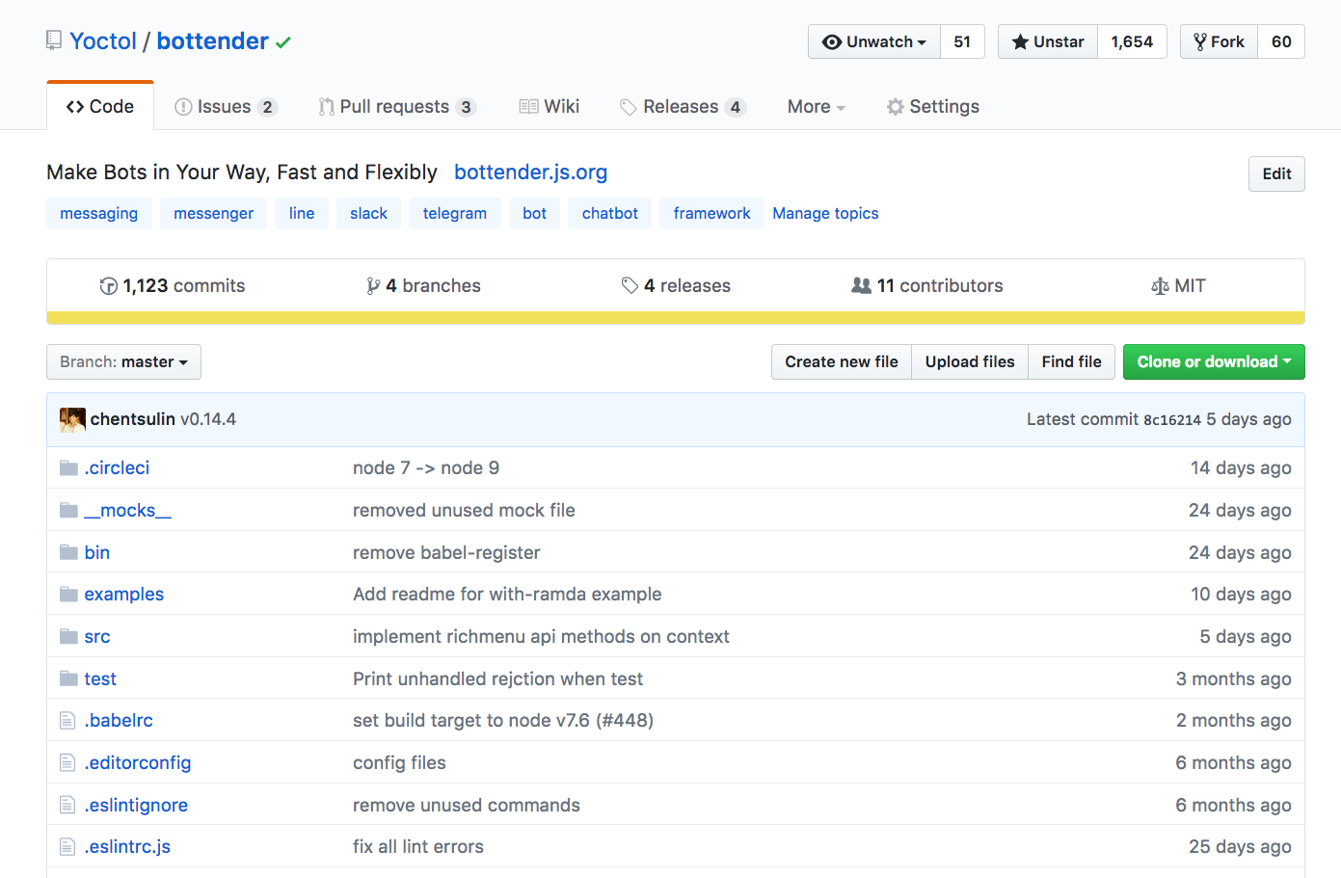Click Create new file
The image size is (1341, 878).
coord(842,361)
